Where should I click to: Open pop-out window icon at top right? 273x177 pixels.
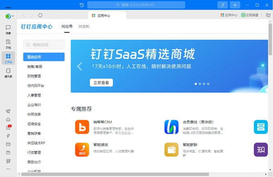(x=268, y=15)
